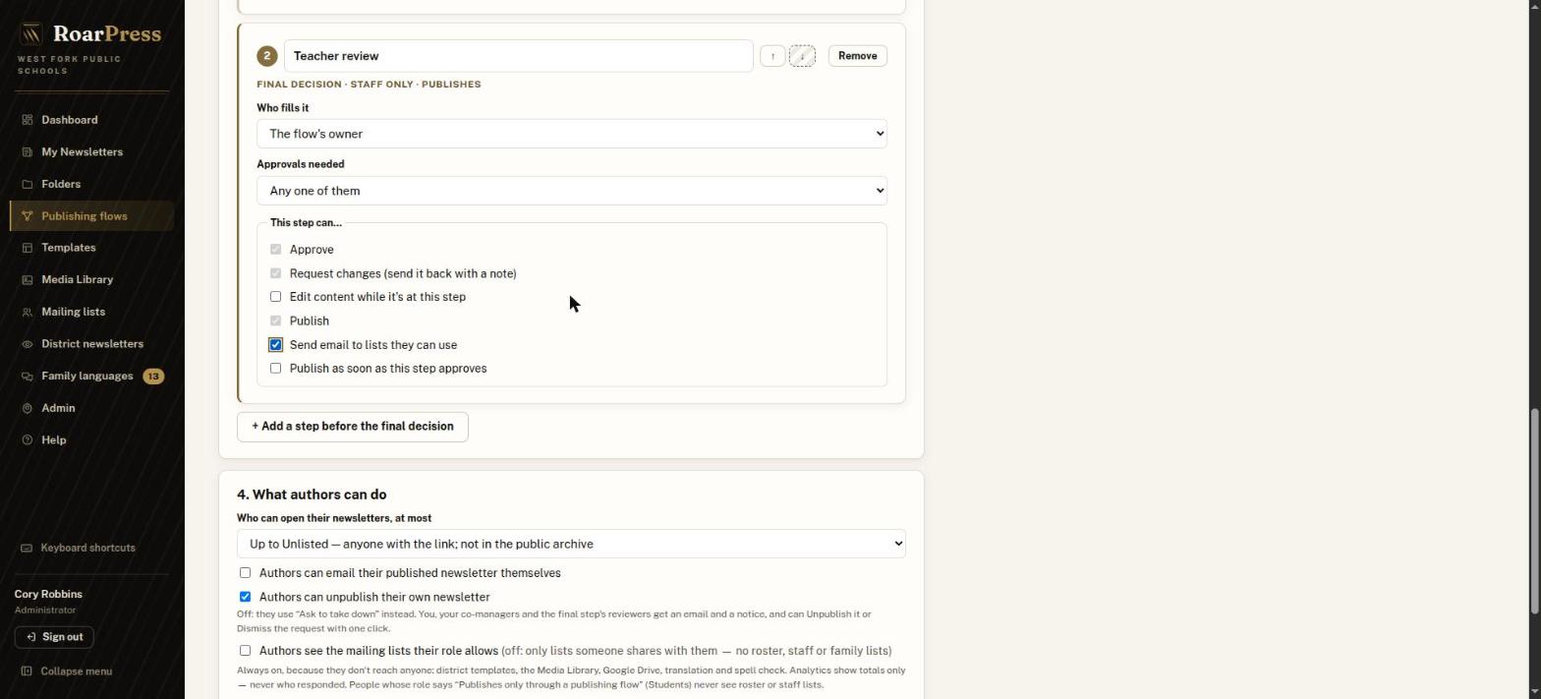Open the Help page

[x=92, y=440]
